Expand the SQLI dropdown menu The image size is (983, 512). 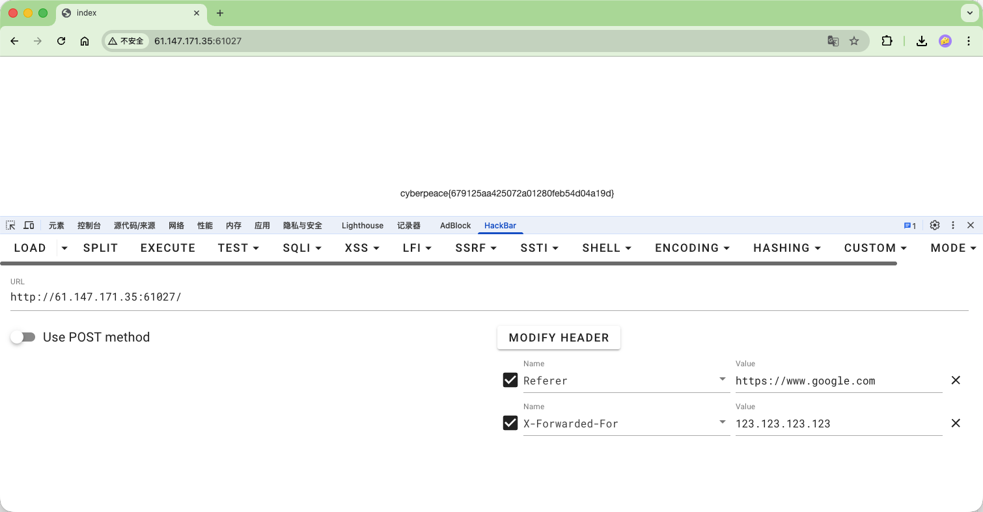pos(303,248)
